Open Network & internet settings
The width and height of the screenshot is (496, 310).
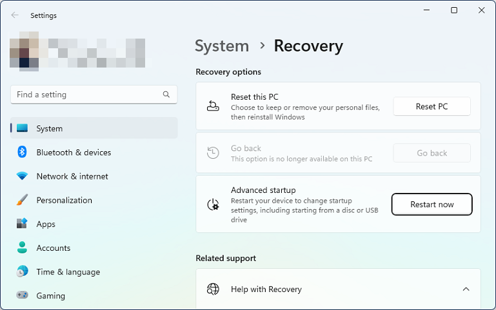(x=94, y=176)
